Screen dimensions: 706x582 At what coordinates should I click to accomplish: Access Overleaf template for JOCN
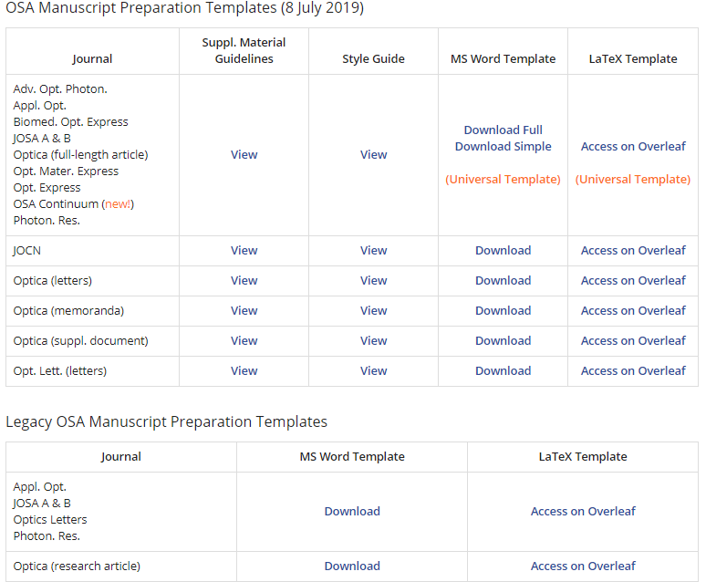633,250
